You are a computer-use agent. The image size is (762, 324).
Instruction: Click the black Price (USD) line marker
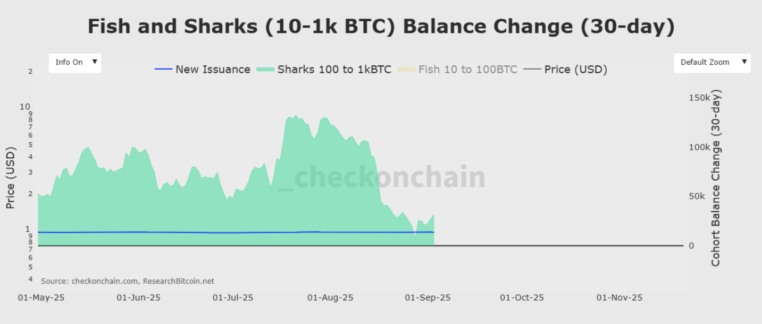[532, 69]
